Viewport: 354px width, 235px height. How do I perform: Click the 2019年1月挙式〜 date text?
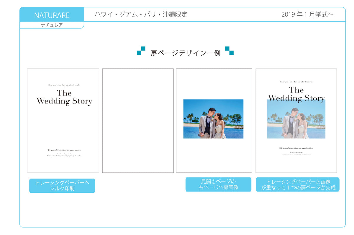coord(307,14)
